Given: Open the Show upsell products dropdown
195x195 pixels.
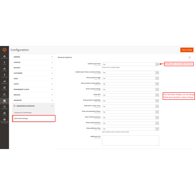Looking at the screenshot, I should 130,123.
